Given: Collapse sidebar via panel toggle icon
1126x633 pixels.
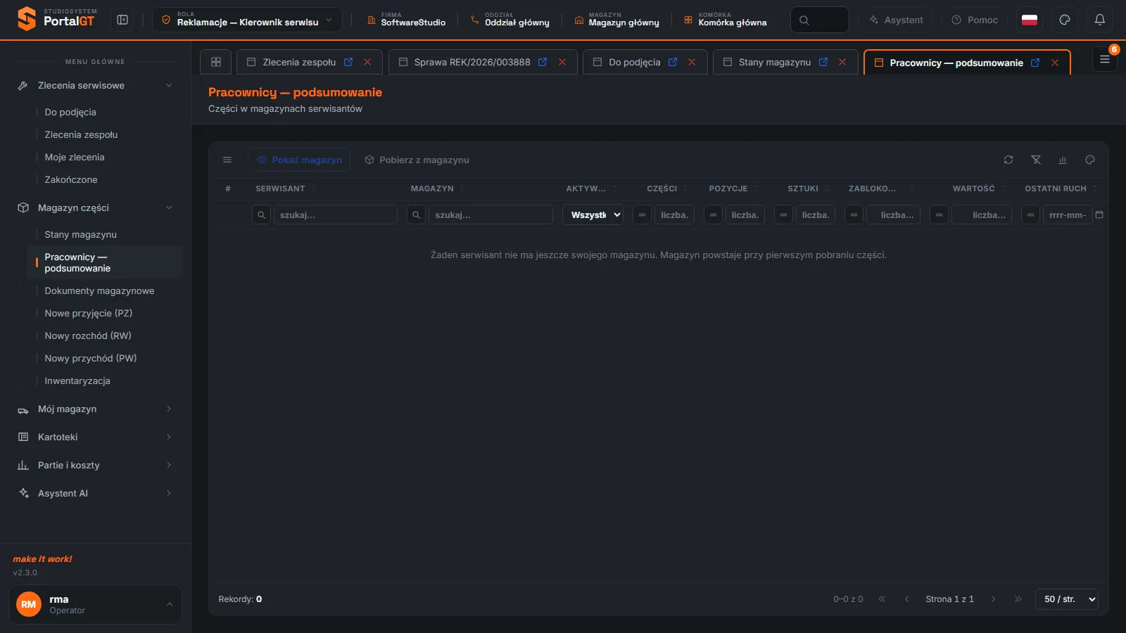Looking at the screenshot, I should 122,20.
